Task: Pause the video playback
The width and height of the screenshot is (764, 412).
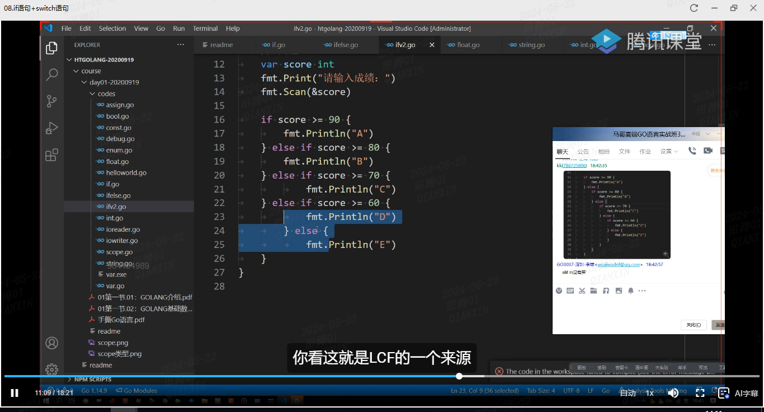Action: [15, 393]
